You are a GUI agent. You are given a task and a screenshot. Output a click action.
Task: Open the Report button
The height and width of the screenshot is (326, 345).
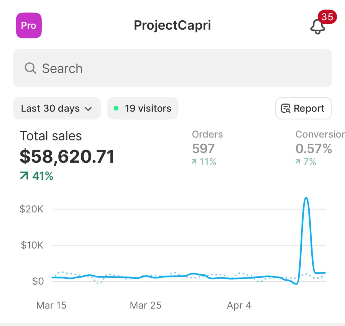click(x=304, y=108)
